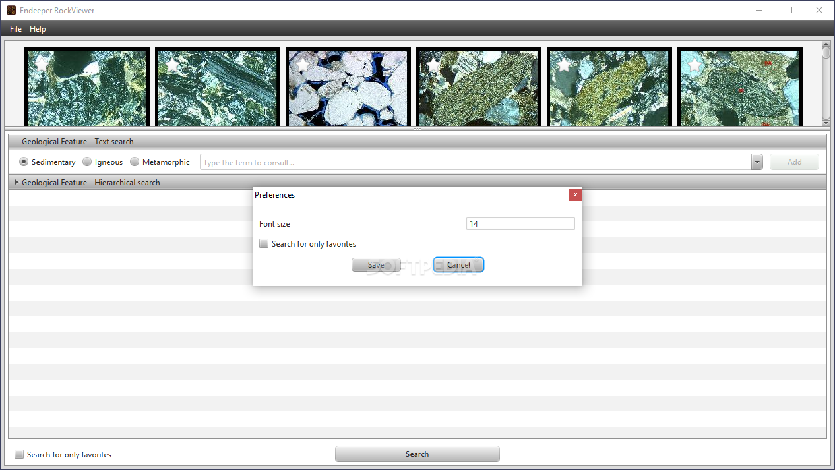This screenshot has width=835, height=470.
Task: Expand Geological Feature - Hierarchical search
Action: (x=417, y=183)
